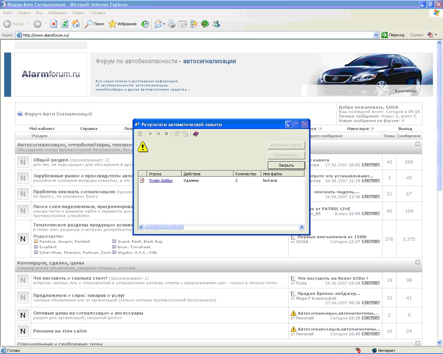Open Search (Поиск) in the IE toolbar
Viewport: 443px width, 354px height.
pos(94,24)
